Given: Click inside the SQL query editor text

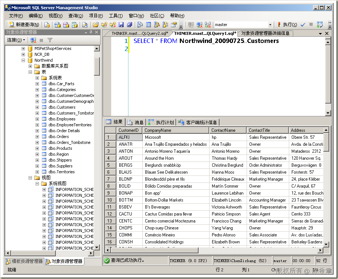Looking at the screenshot, I should (206, 41).
